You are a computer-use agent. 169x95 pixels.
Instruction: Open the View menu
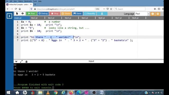(15, 1)
